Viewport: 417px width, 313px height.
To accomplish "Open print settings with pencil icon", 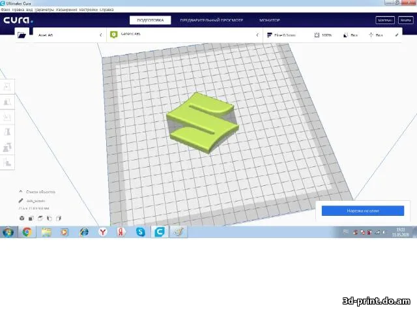I will tap(397, 35).
